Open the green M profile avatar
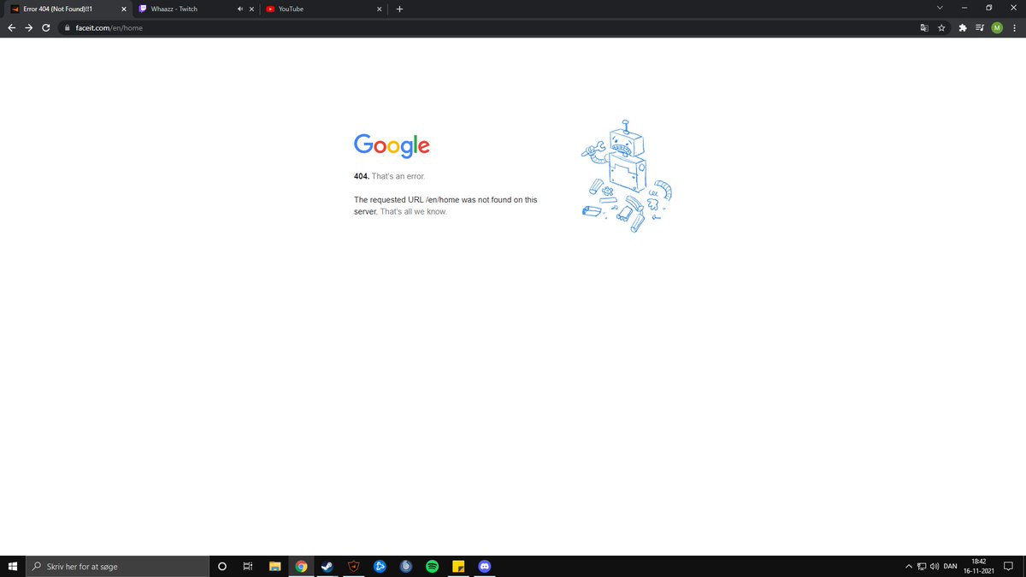 (997, 27)
